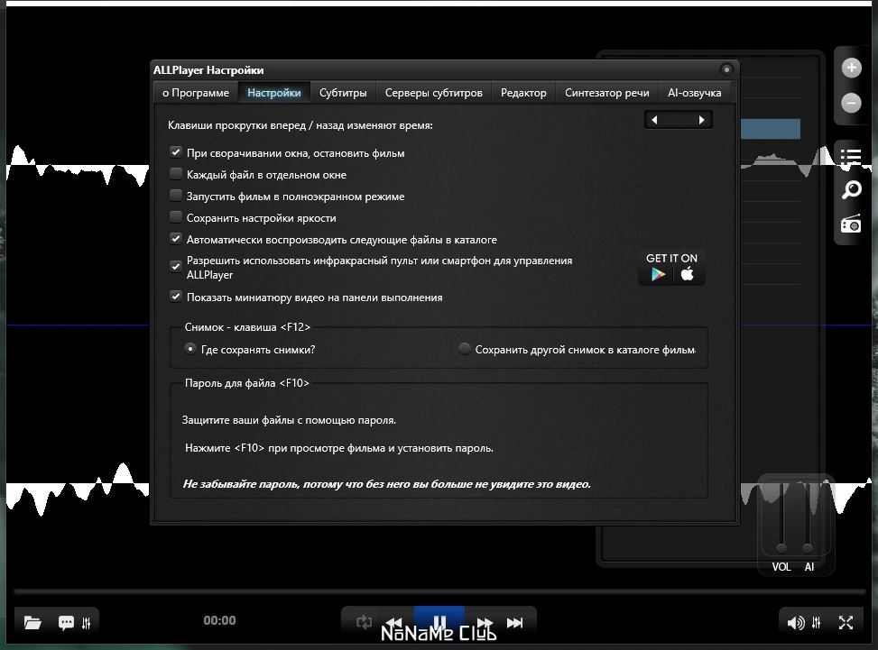The width and height of the screenshot is (878, 650).
Task: Click the fast forward button
Action: pos(485,622)
